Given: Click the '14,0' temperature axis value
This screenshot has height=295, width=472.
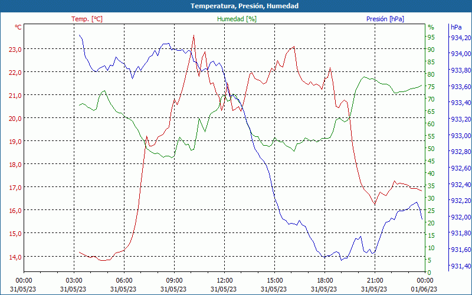Looking at the screenshot, I should pos(15,257).
